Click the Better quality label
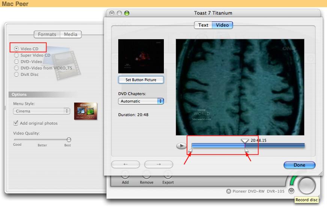 pos(42,145)
